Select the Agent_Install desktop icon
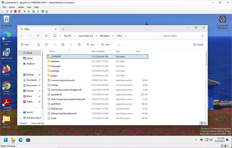232x148 pixels. tap(6, 54)
